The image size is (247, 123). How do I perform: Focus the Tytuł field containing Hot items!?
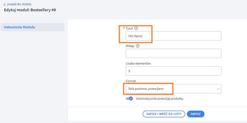coord(173,36)
